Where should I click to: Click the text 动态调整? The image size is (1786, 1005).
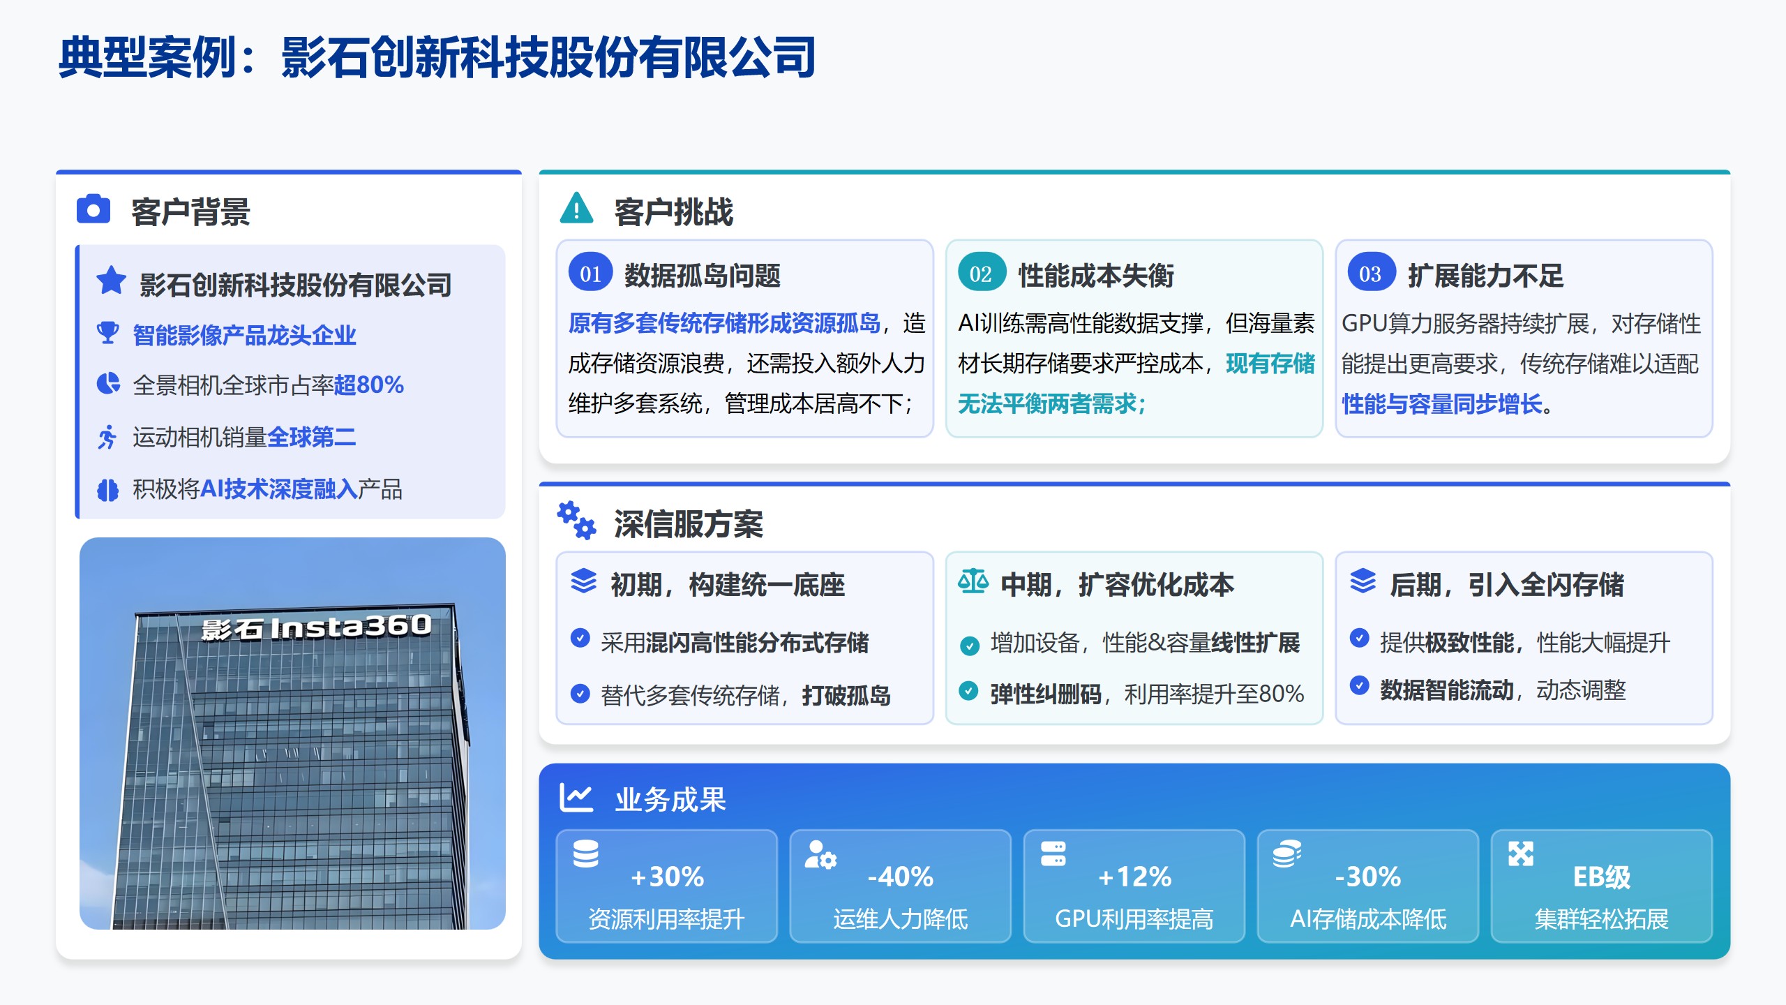click(x=1581, y=690)
